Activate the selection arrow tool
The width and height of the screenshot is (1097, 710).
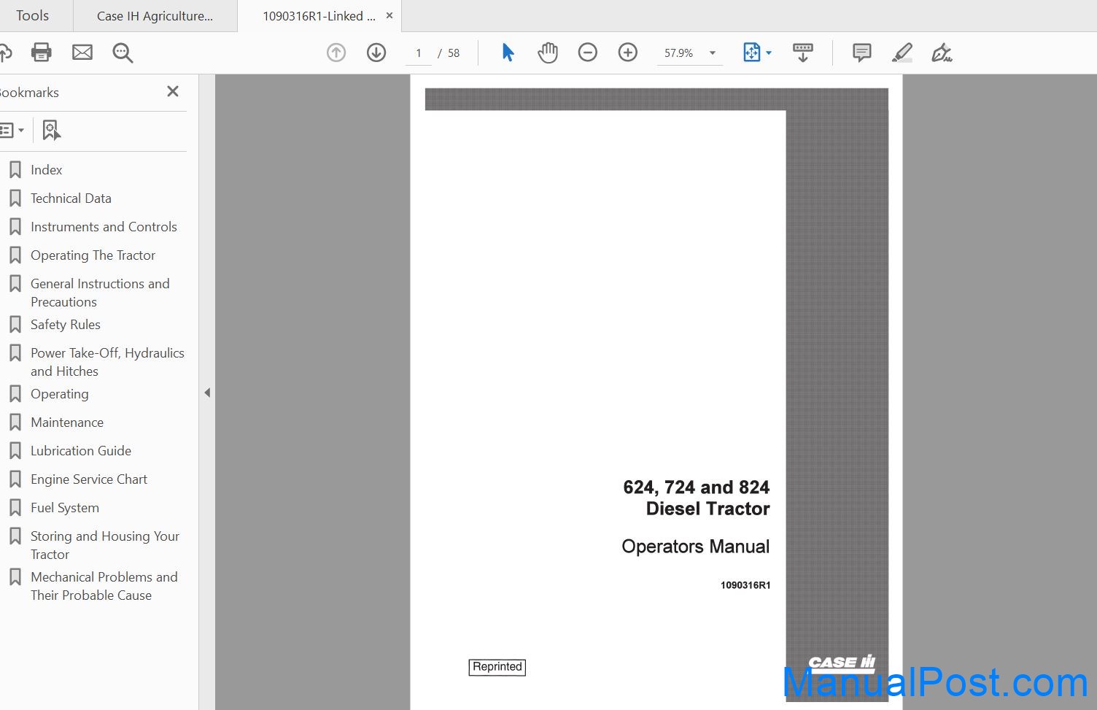click(x=508, y=53)
